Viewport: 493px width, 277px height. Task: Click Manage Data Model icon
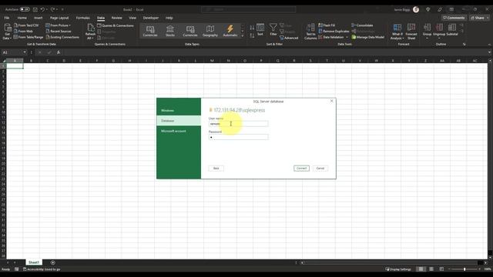[x=354, y=37]
